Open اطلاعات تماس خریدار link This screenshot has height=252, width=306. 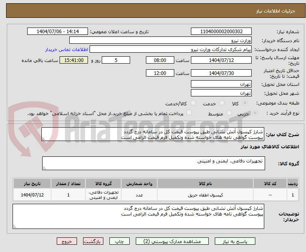click(67, 49)
